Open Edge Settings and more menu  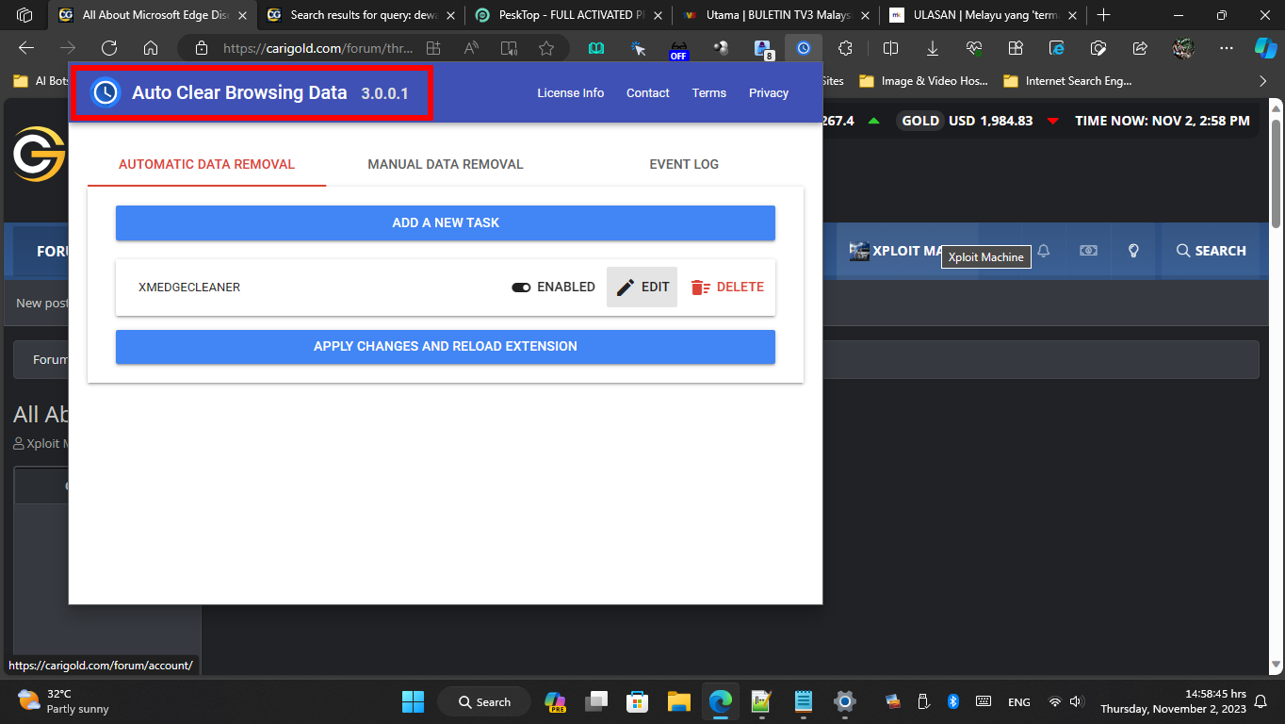(1226, 48)
